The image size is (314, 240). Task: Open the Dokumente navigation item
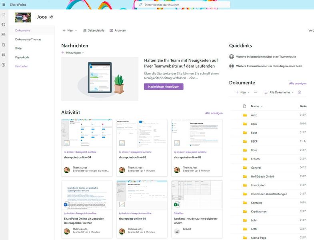[23, 30]
